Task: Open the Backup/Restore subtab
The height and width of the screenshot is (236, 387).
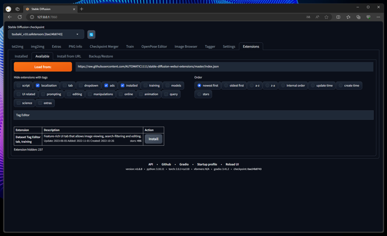Action: pos(101,57)
